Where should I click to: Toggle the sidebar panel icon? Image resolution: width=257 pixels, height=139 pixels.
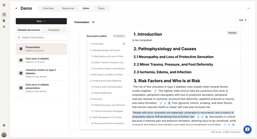click(4, 5)
